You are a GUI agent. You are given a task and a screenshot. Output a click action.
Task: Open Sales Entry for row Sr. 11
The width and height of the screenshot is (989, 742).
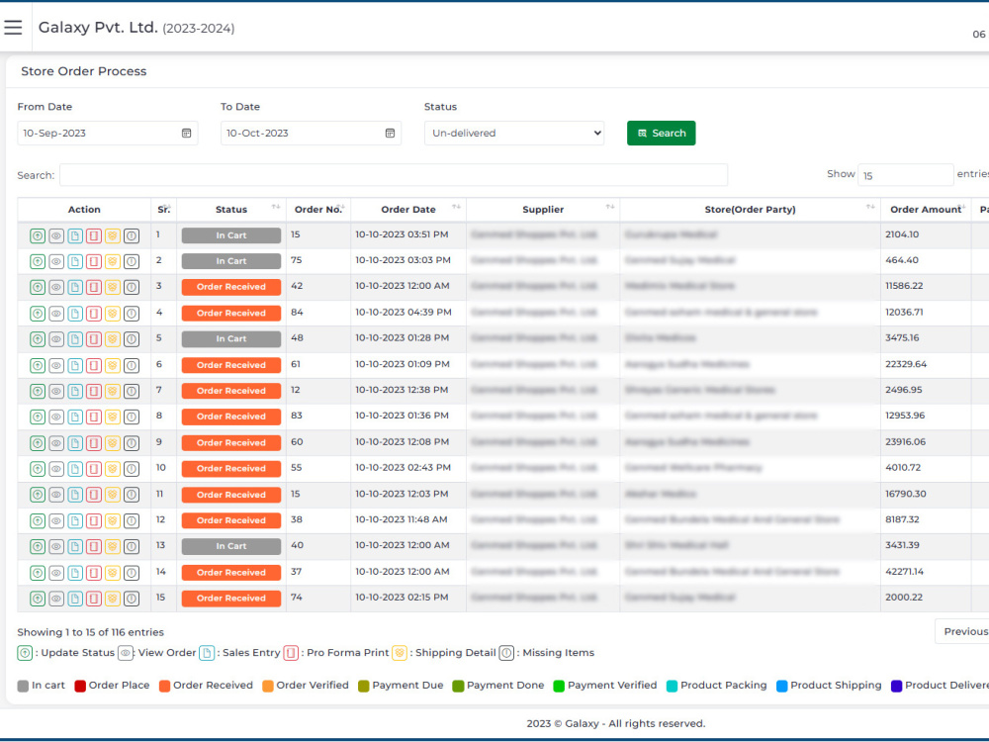(x=75, y=495)
